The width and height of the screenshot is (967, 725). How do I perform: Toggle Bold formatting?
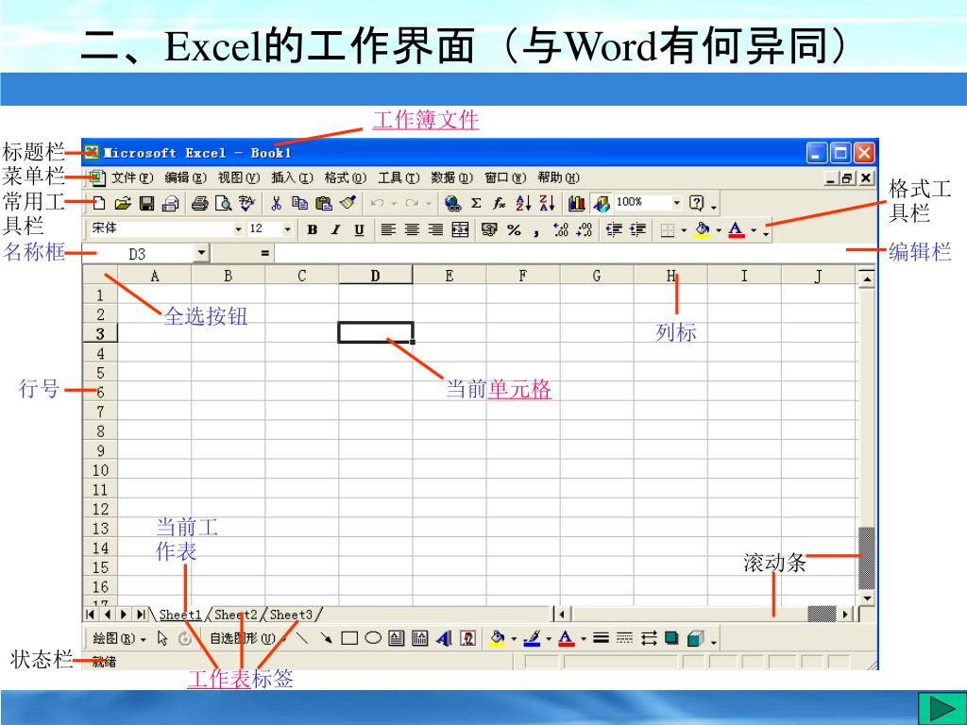pos(312,230)
